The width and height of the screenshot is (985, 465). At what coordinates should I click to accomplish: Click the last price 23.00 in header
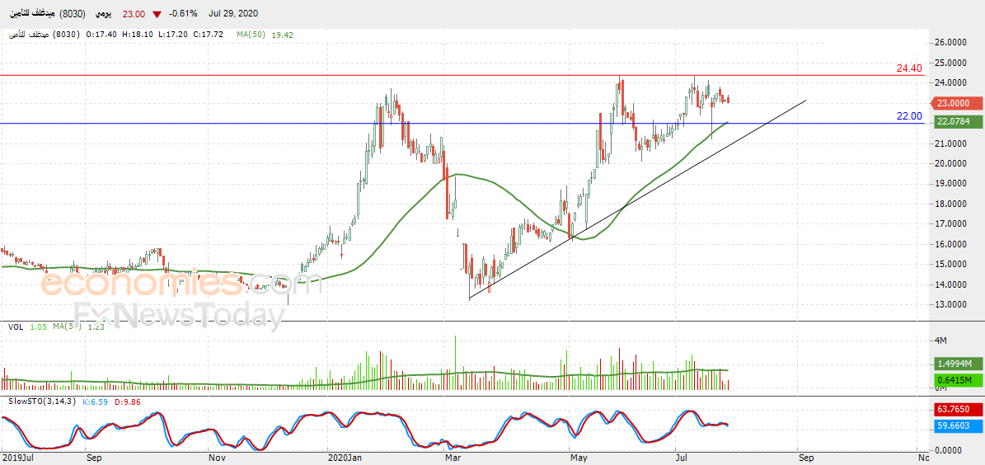pyautogui.click(x=134, y=14)
